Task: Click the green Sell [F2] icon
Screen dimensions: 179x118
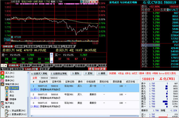Action: 3,77
